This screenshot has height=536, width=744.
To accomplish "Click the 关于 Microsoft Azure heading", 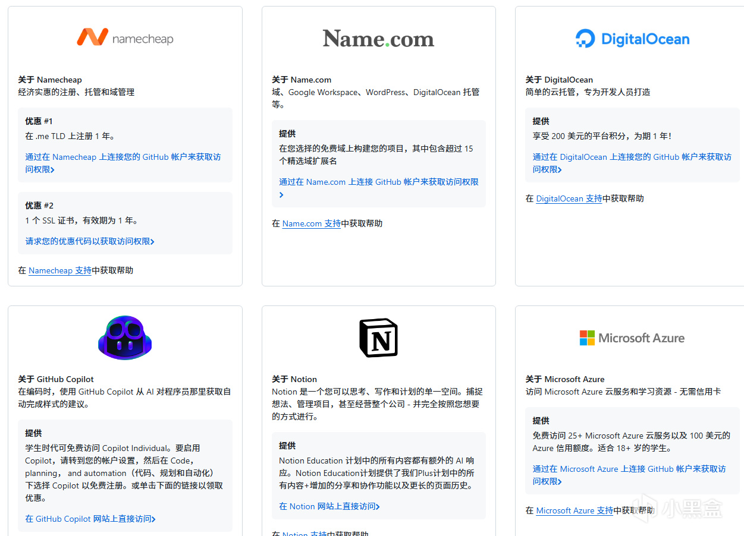I will click(x=565, y=379).
